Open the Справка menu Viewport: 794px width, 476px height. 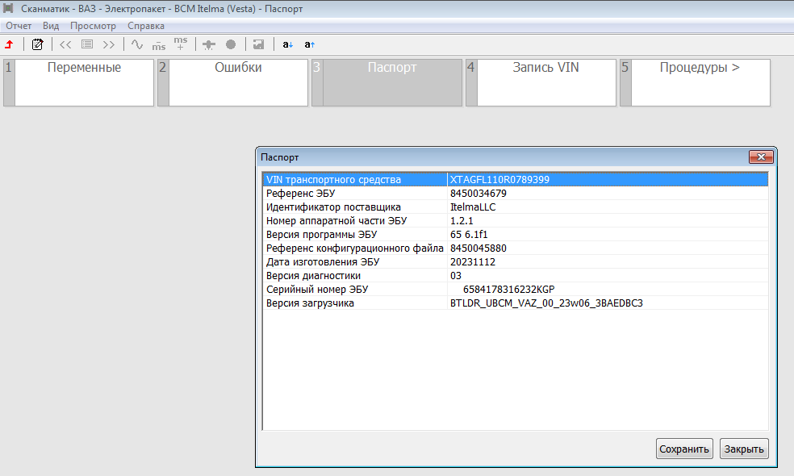146,26
